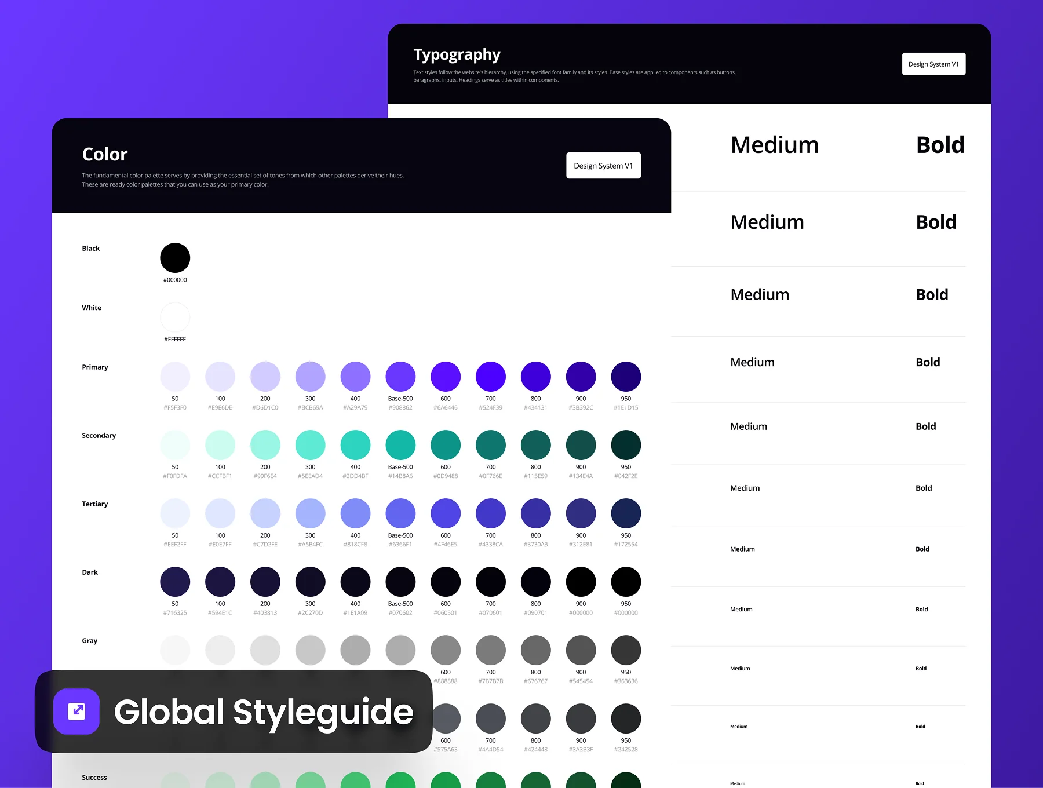Select Gray 600 swatch #888888

pyautogui.click(x=446, y=650)
